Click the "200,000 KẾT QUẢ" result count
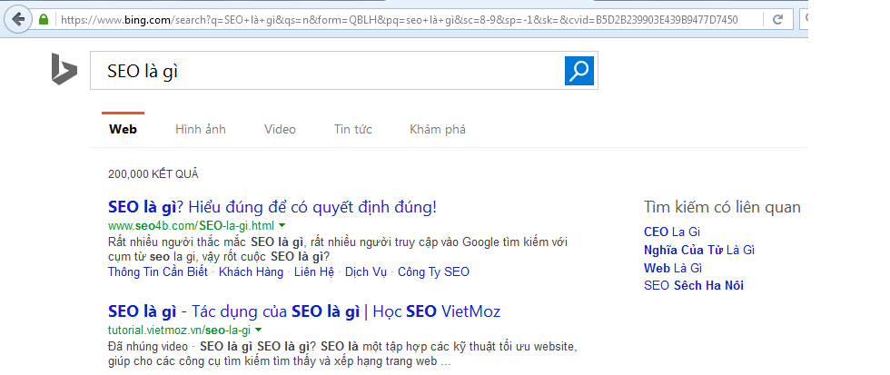The height and width of the screenshot is (375, 890). (153, 174)
